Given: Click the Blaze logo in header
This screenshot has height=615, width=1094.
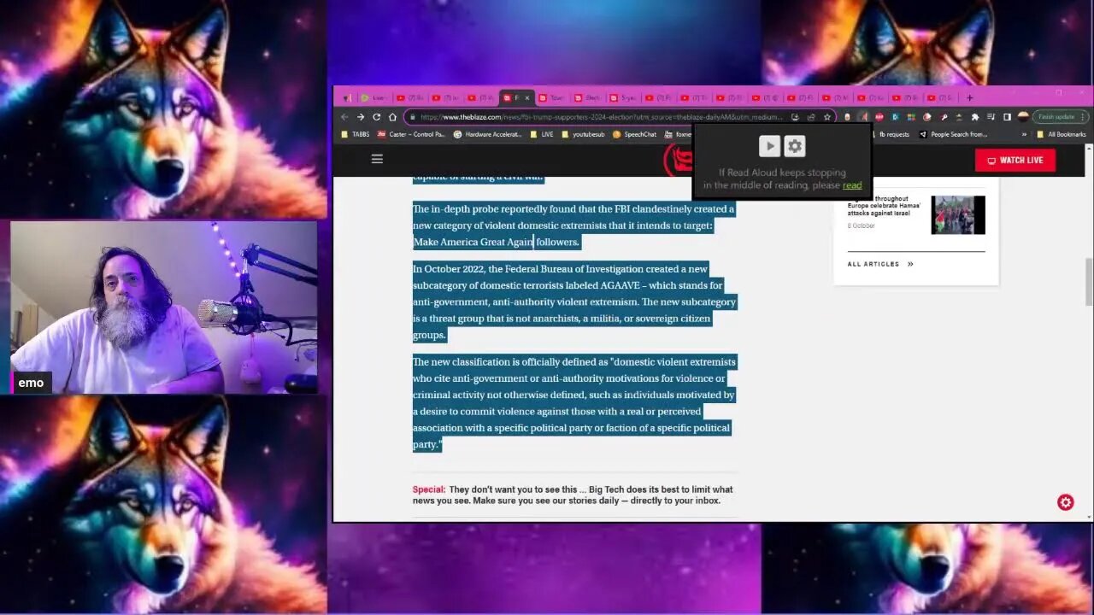Looking at the screenshot, I should click(x=678, y=160).
